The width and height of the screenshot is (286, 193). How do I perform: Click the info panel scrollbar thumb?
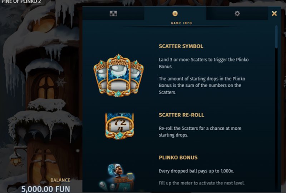[x=276, y=37]
